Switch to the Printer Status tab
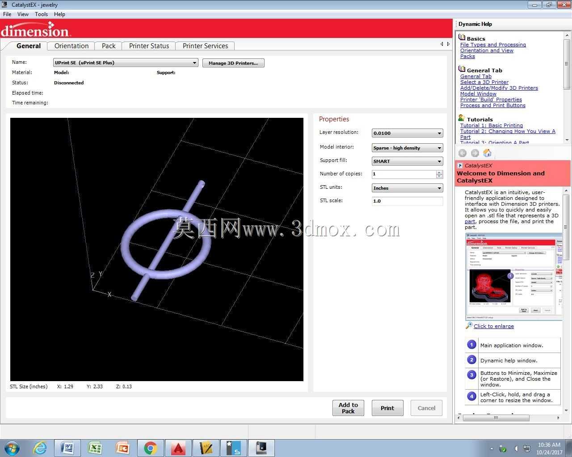The image size is (572, 457). 149,46
